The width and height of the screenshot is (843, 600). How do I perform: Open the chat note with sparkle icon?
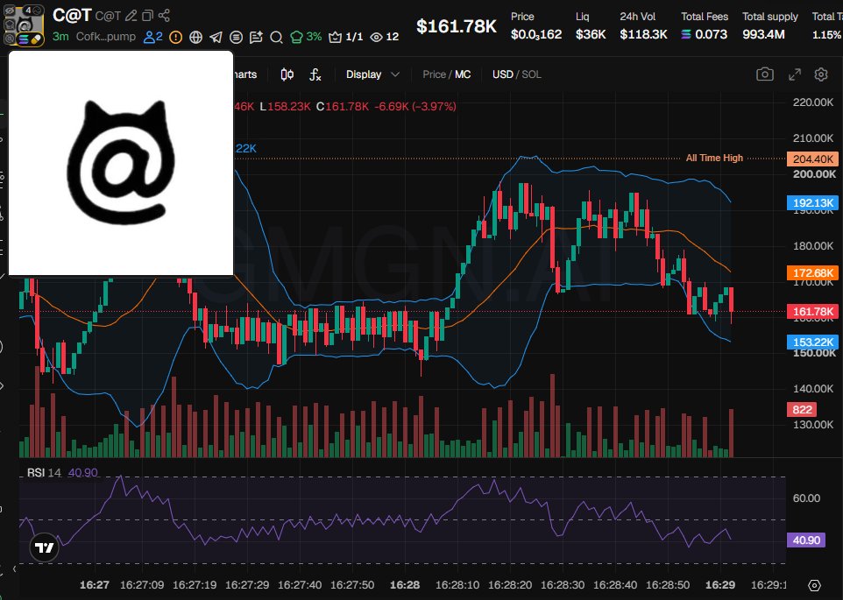(256, 37)
